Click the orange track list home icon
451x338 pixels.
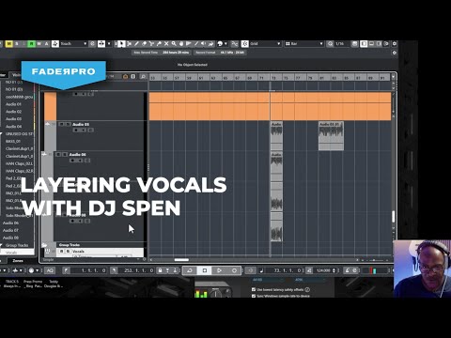tap(125, 76)
